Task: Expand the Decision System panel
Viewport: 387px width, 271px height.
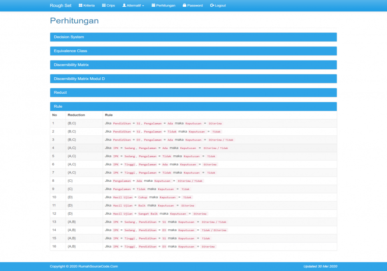Action: click(x=193, y=37)
